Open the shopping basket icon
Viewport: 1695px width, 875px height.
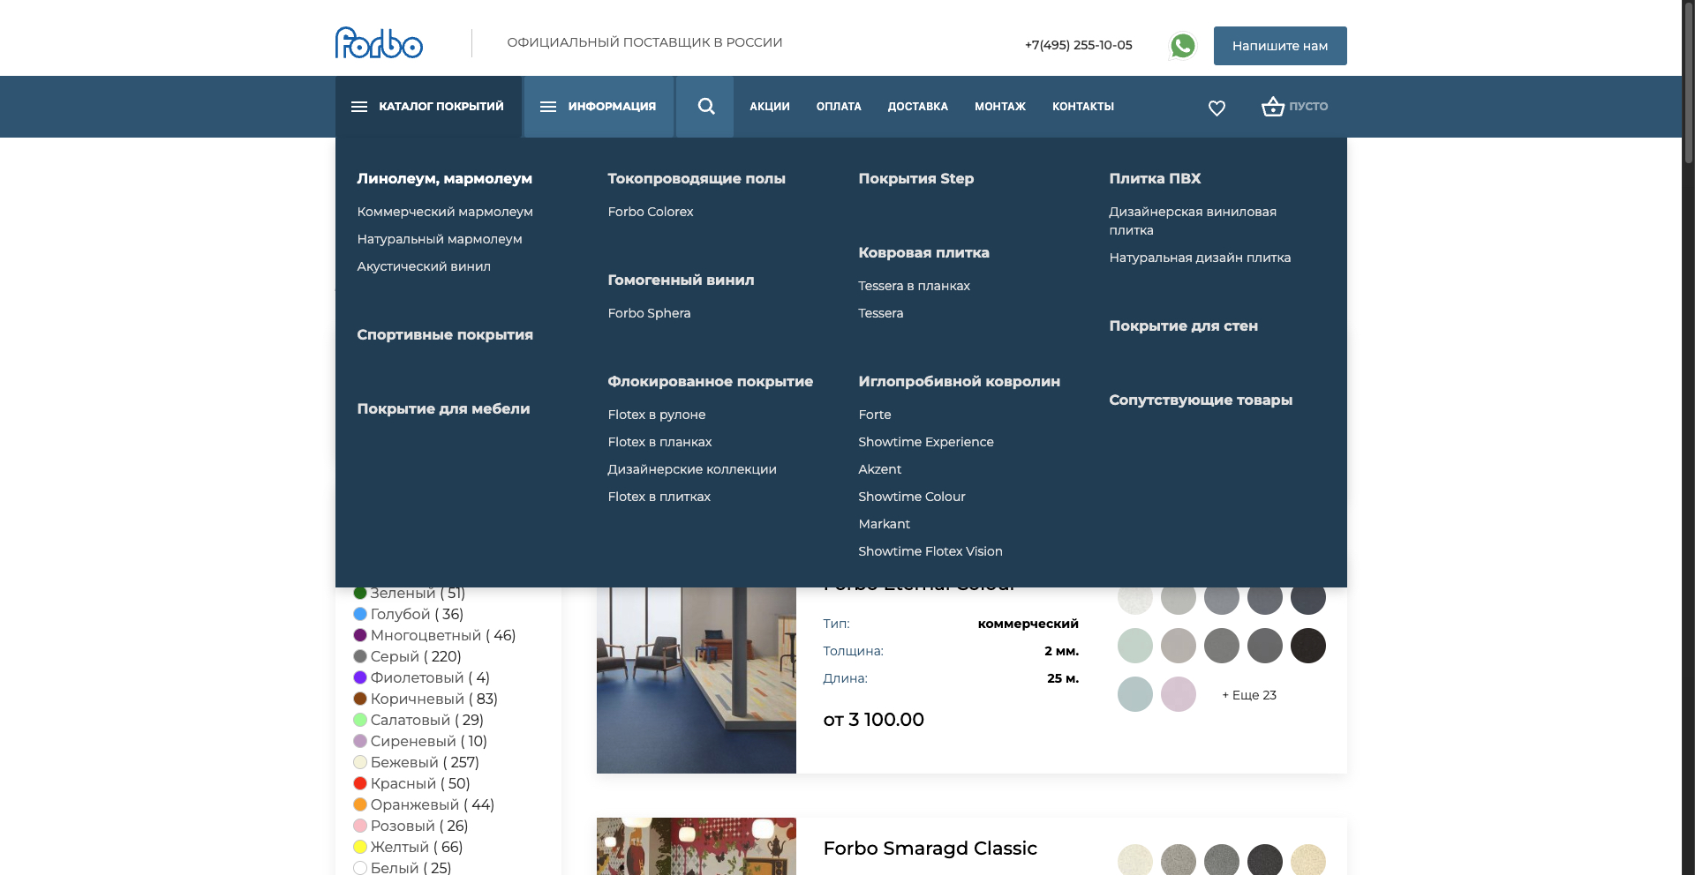point(1273,107)
